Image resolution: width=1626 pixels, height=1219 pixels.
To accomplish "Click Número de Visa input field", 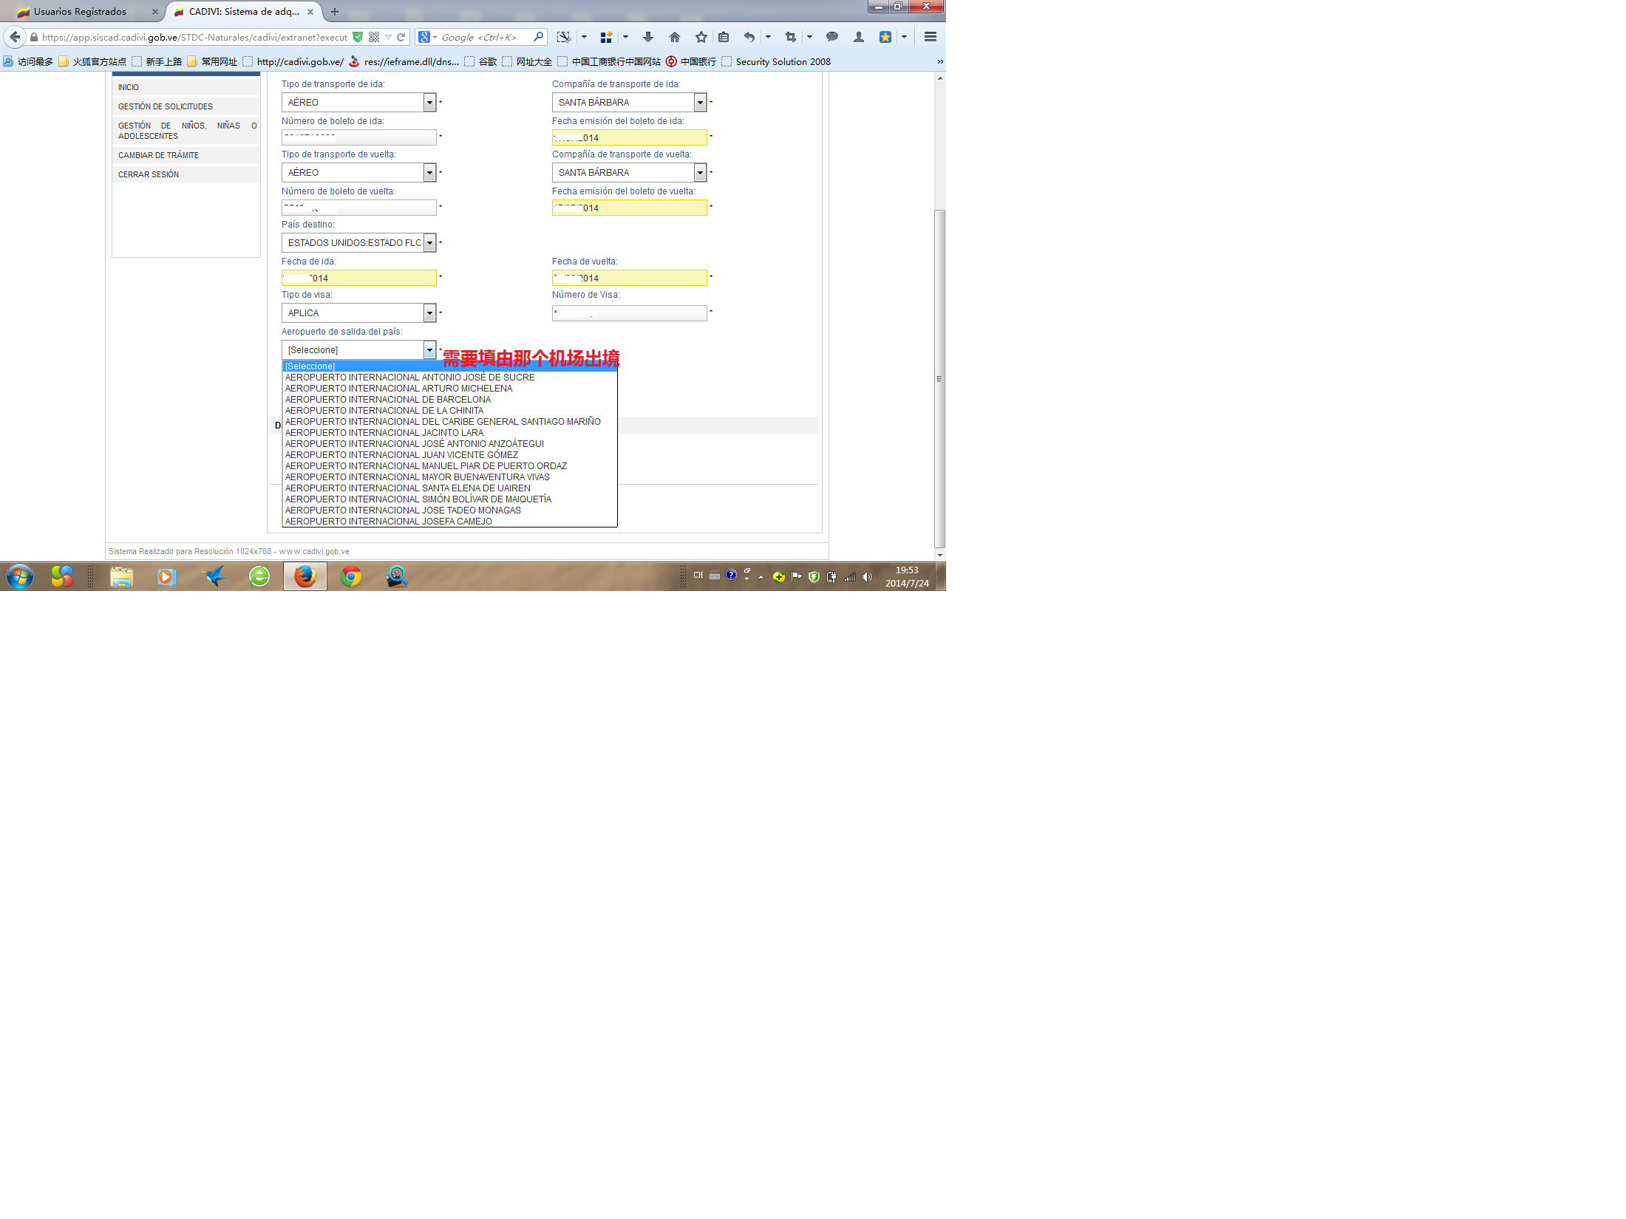I will [x=630, y=313].
